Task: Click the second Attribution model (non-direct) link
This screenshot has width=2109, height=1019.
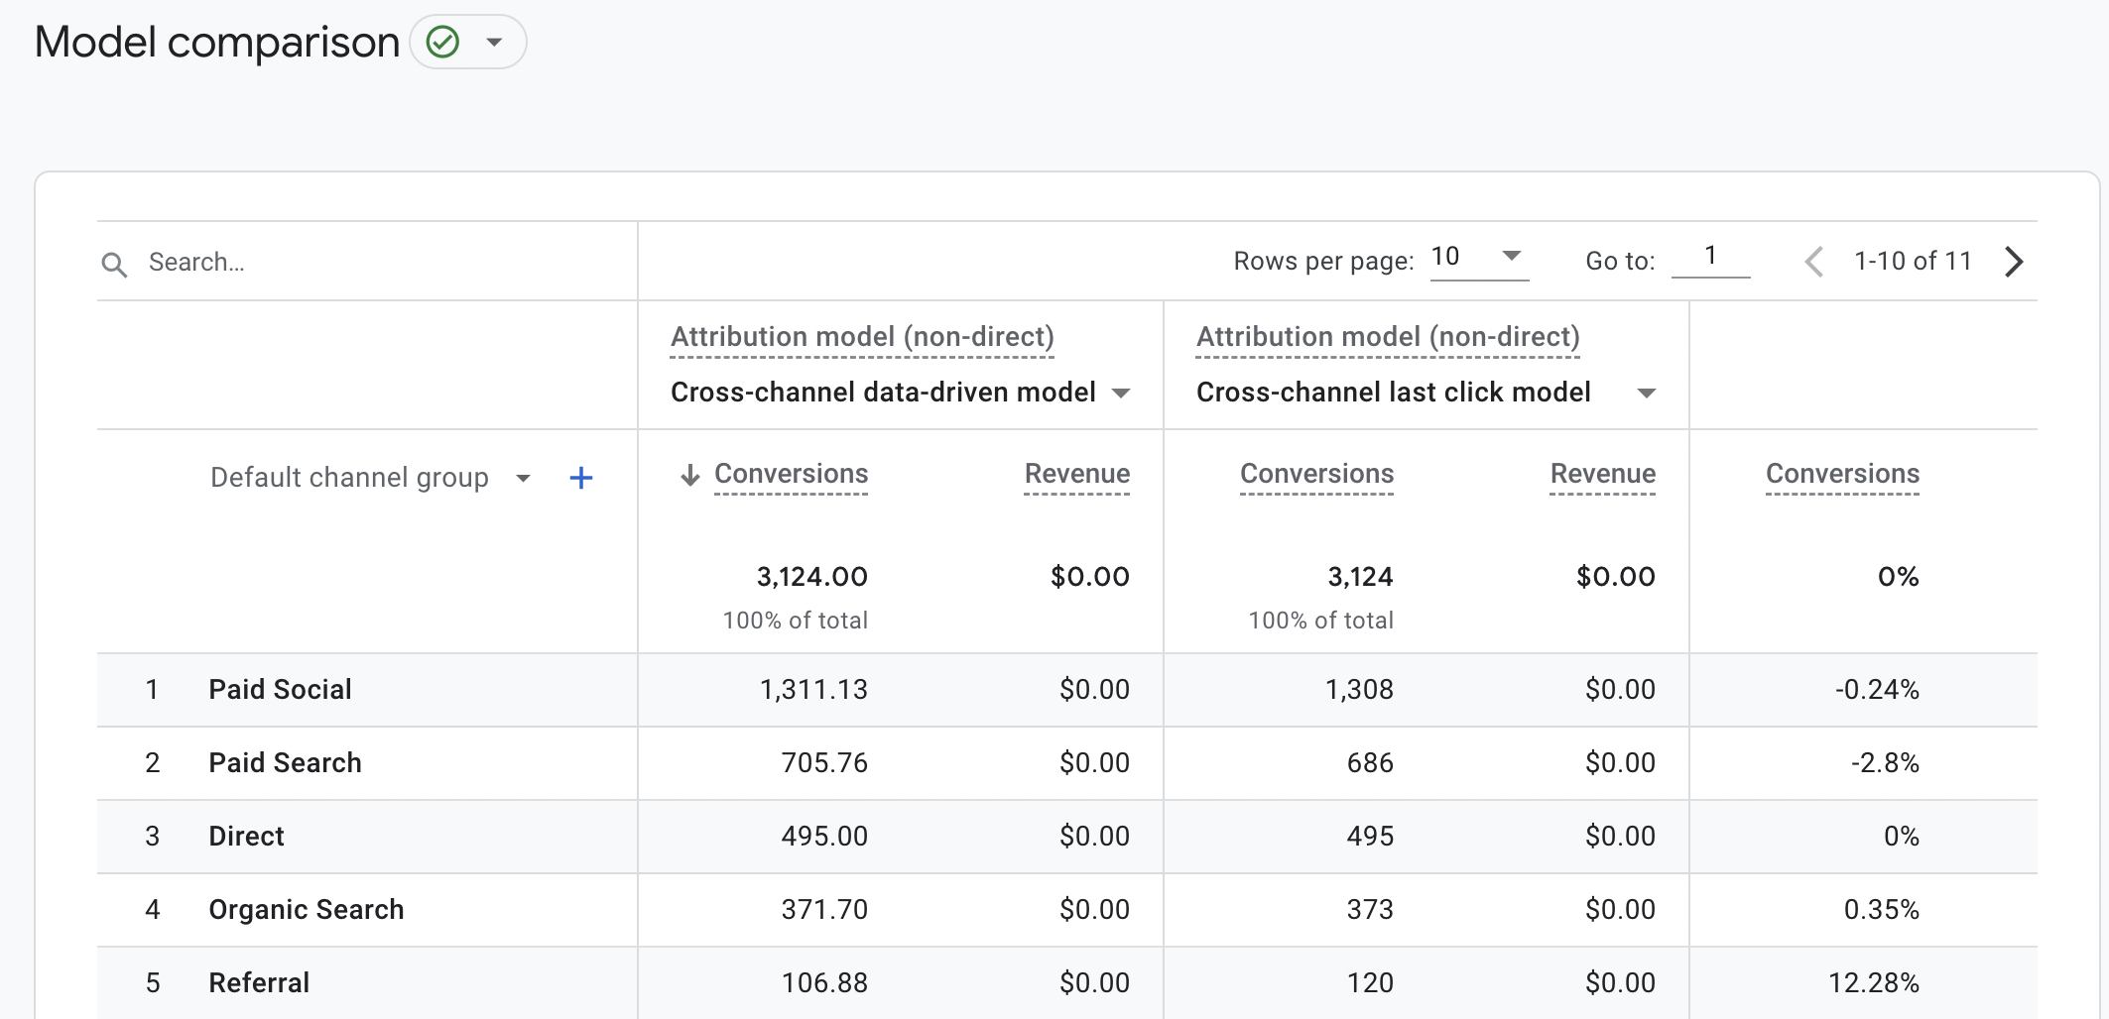Action: tap(1387, 337)
